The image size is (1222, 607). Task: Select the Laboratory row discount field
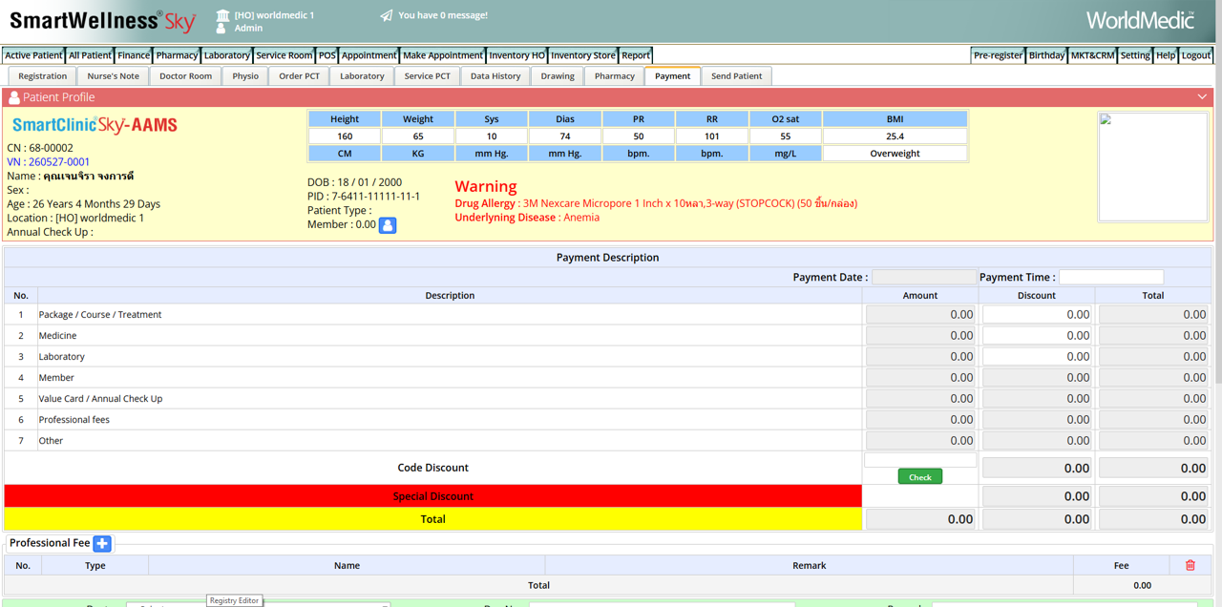coord(1037,356)
